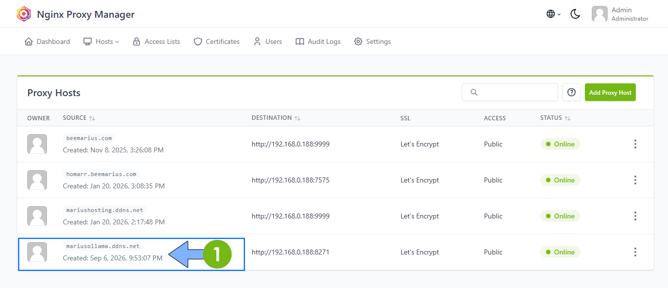This screenshot has height=288, width=668.
Task: Click the mariusollama.ddns.net source domain
Action: pos(103,246)
